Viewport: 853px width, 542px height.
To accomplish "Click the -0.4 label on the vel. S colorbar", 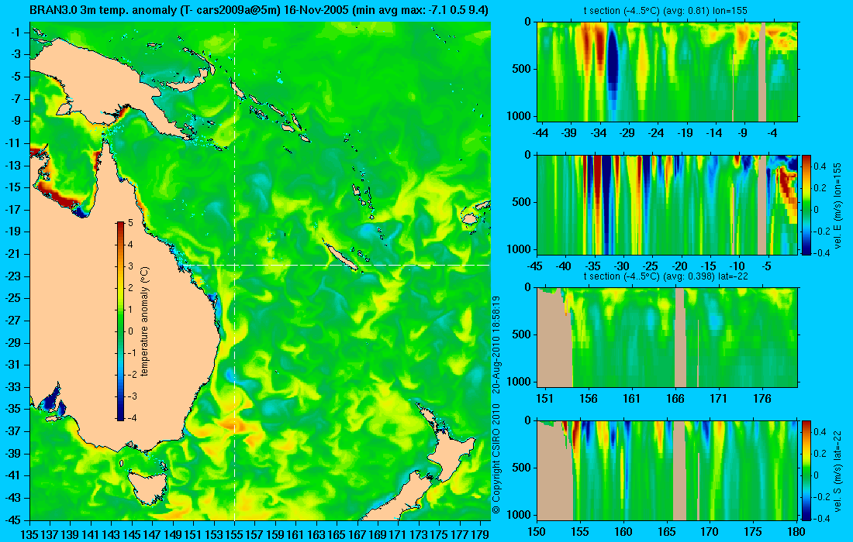I will (x=821, y=518).
